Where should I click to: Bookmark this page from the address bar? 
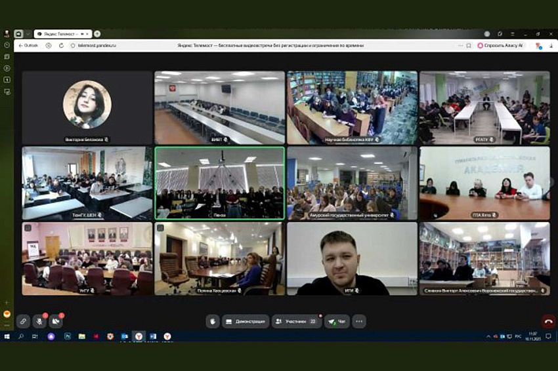pos(468,45)
